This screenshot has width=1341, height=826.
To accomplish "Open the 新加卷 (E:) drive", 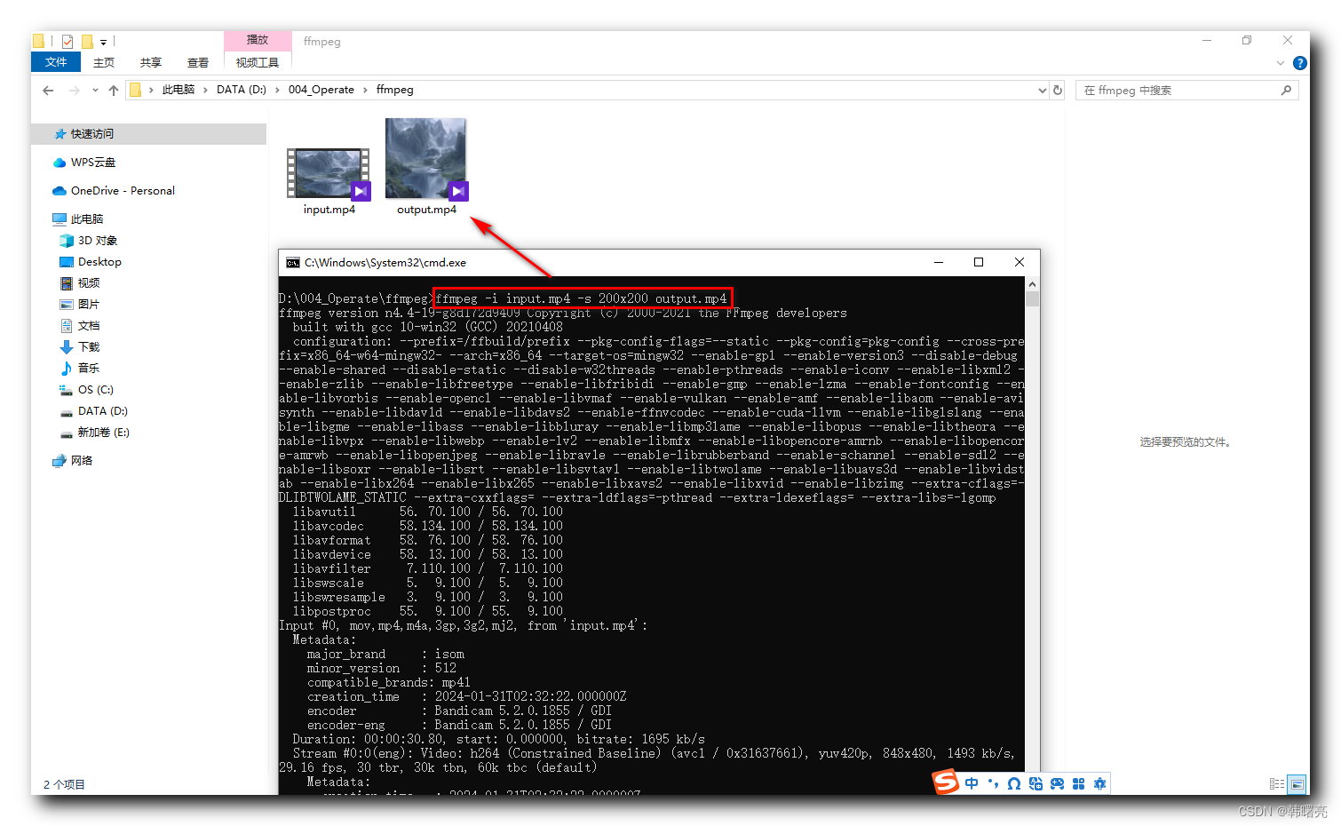I will pyautogui.click(x=104, y=433).
